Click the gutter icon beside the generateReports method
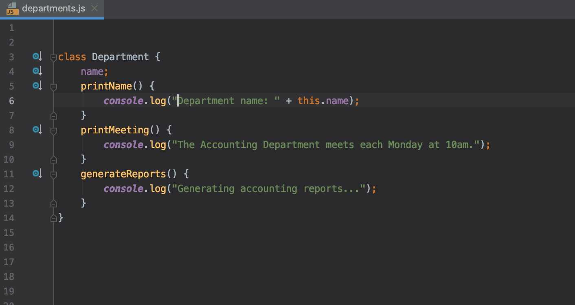This screenshot has width=575, height=305. (37, 173)
